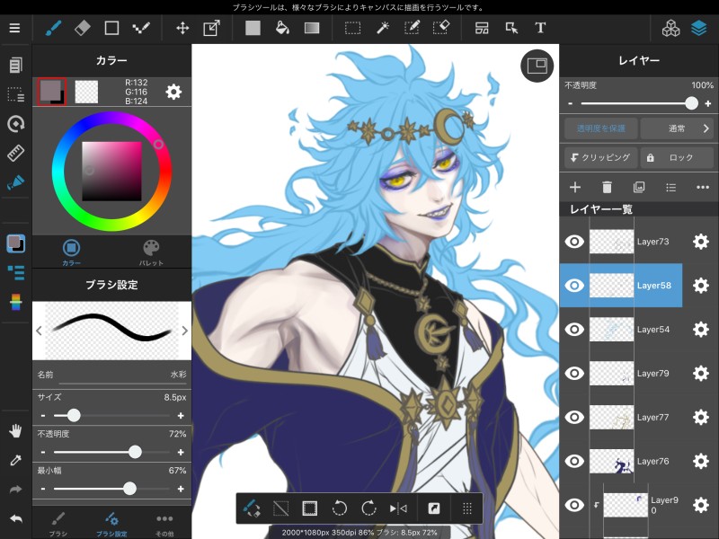Switch to ブラシ設定 brush settings tab

coord(111,525)
